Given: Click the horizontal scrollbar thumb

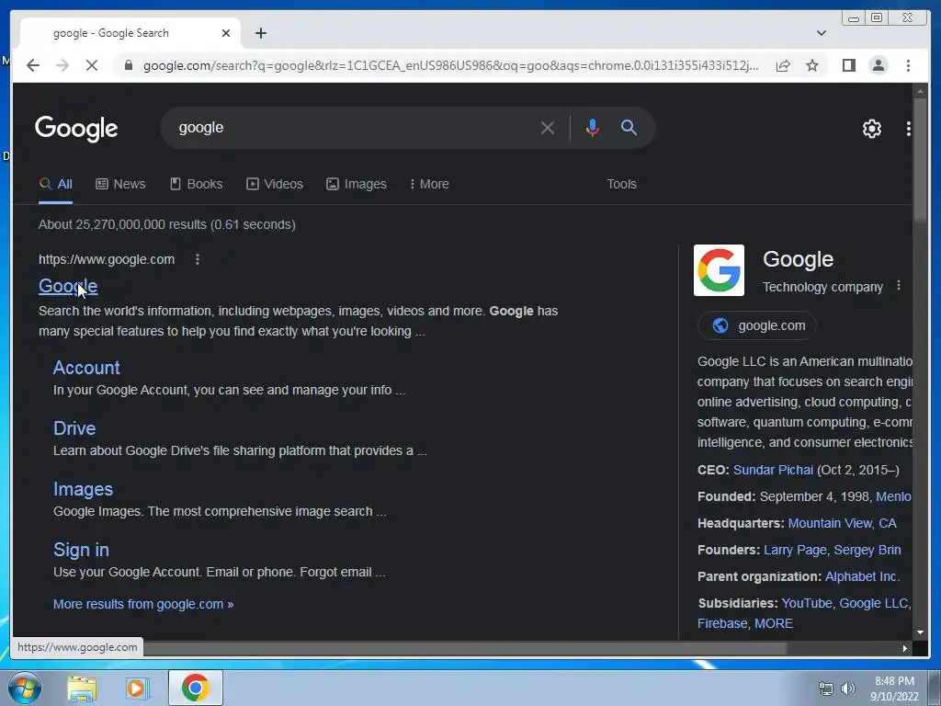Looking at the screenshot, I should [464, 648].
